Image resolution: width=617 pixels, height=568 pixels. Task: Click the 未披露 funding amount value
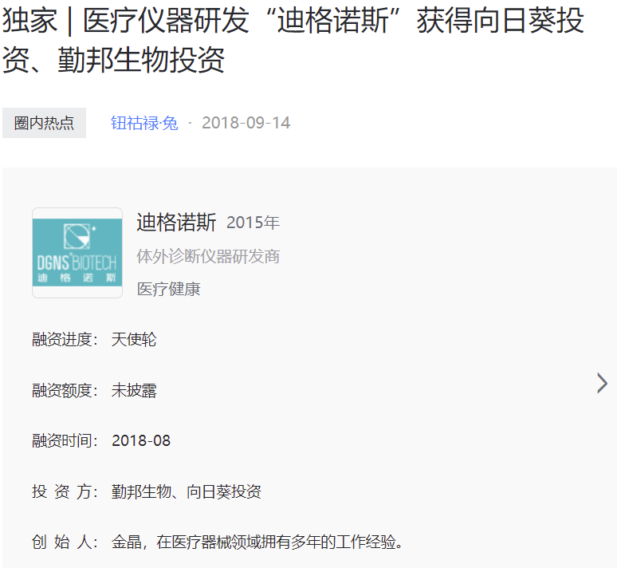134,390
